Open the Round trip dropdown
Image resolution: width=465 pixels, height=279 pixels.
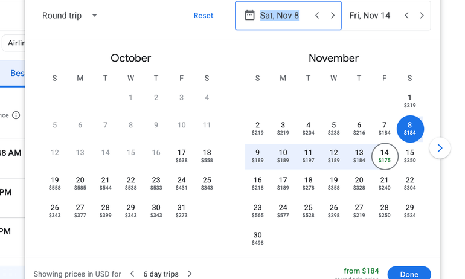(69, 16)
